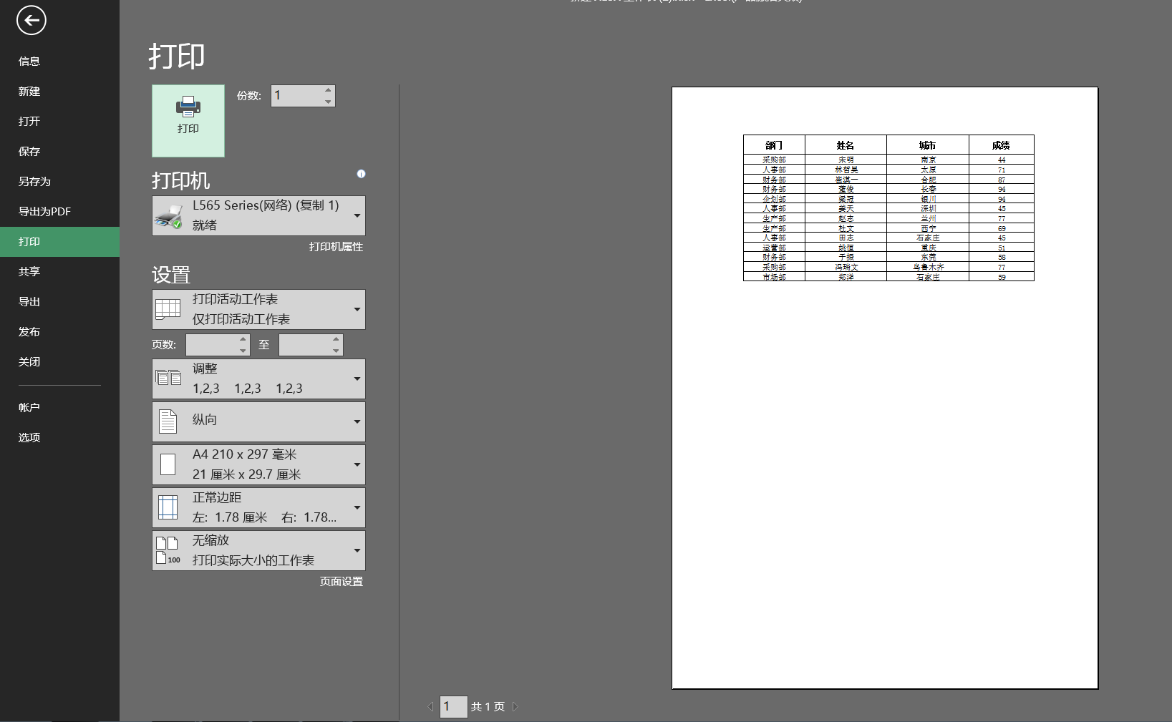Image resolution: width=1172 pixels, height=722 pixels.
Task: Decrease copies count with down arrow
Action: 328,101
